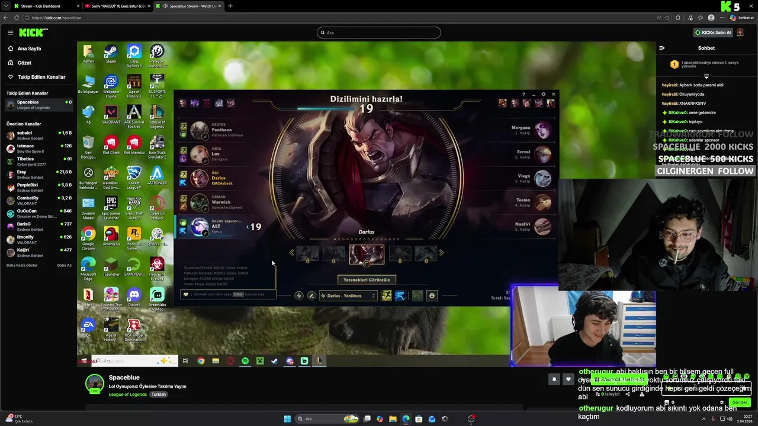Select the highlighted center Darius skin thumbnail

point(367,254)
